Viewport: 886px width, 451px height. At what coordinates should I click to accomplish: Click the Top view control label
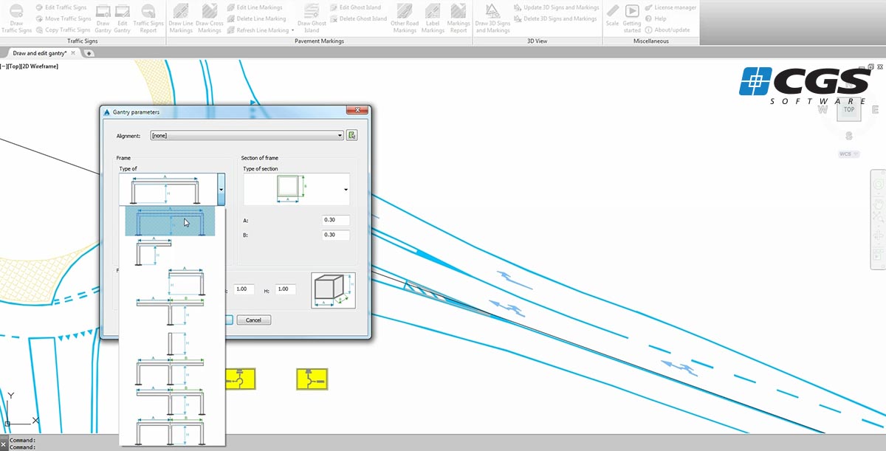(x=16, y=66)
